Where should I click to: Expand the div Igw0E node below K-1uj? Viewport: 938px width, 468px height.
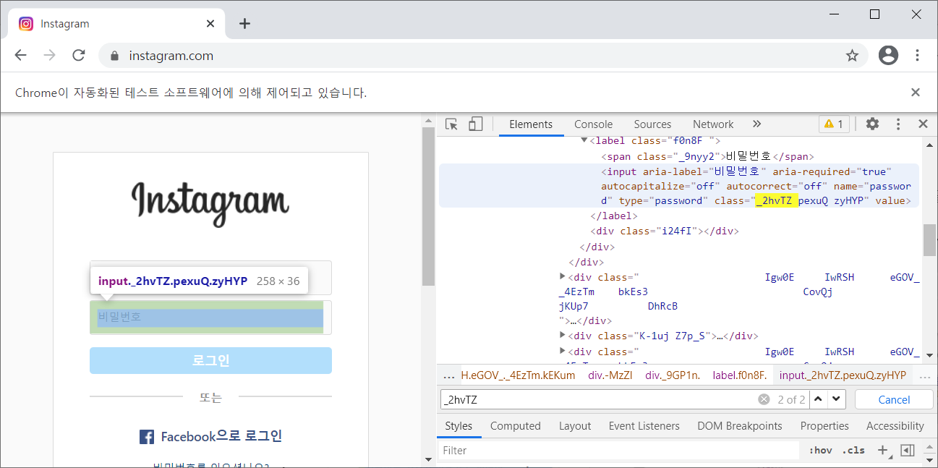[563, 352]
